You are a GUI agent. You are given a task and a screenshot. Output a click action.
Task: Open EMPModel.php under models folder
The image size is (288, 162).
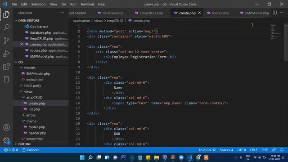point(38,74)
